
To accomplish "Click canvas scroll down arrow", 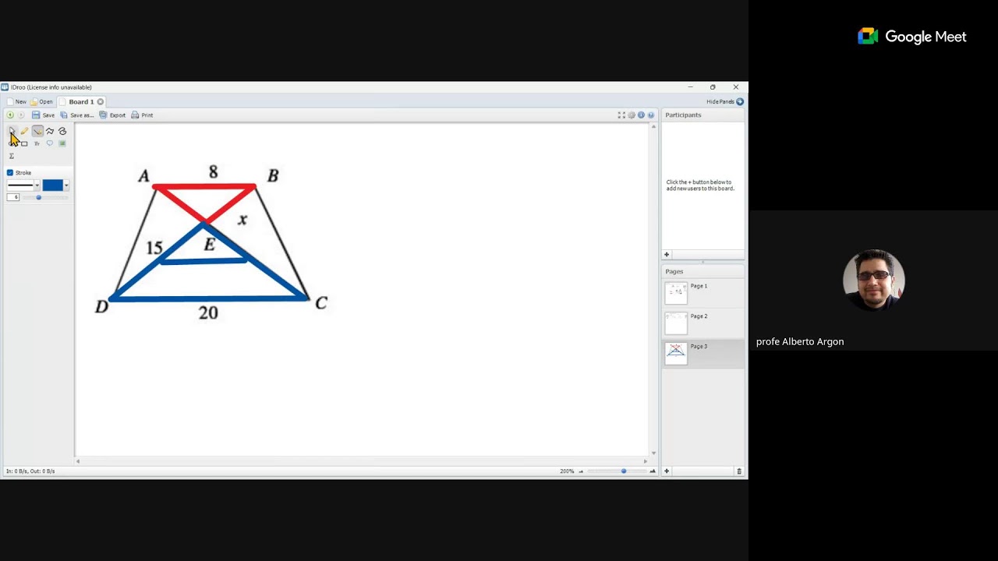I will point(653,453).
